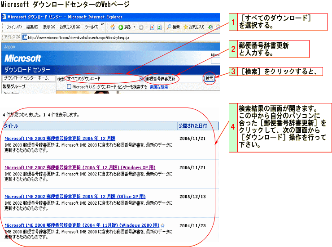Expand the menu bar overflow chevron
332x247 pixels.
pos(102,24)
